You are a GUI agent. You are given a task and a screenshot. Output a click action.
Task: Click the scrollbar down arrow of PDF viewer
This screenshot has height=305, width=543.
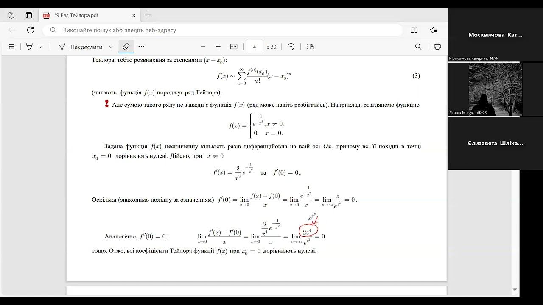[x=515, y=290]
